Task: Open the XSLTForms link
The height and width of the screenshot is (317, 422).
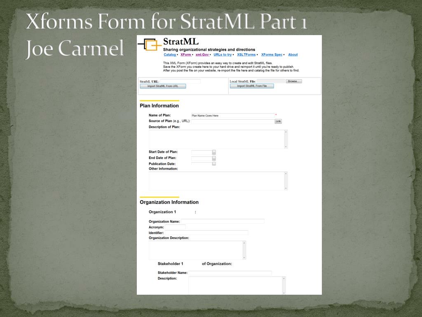Action: pyautogui.click(x=246, y=55)
